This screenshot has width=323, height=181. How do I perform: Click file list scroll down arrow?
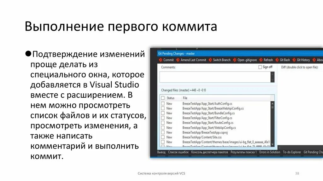click(273, 144)
